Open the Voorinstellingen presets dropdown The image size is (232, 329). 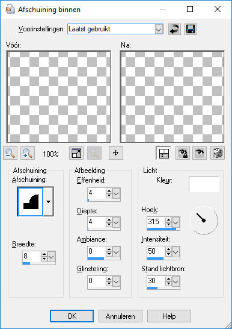(159, 29)
